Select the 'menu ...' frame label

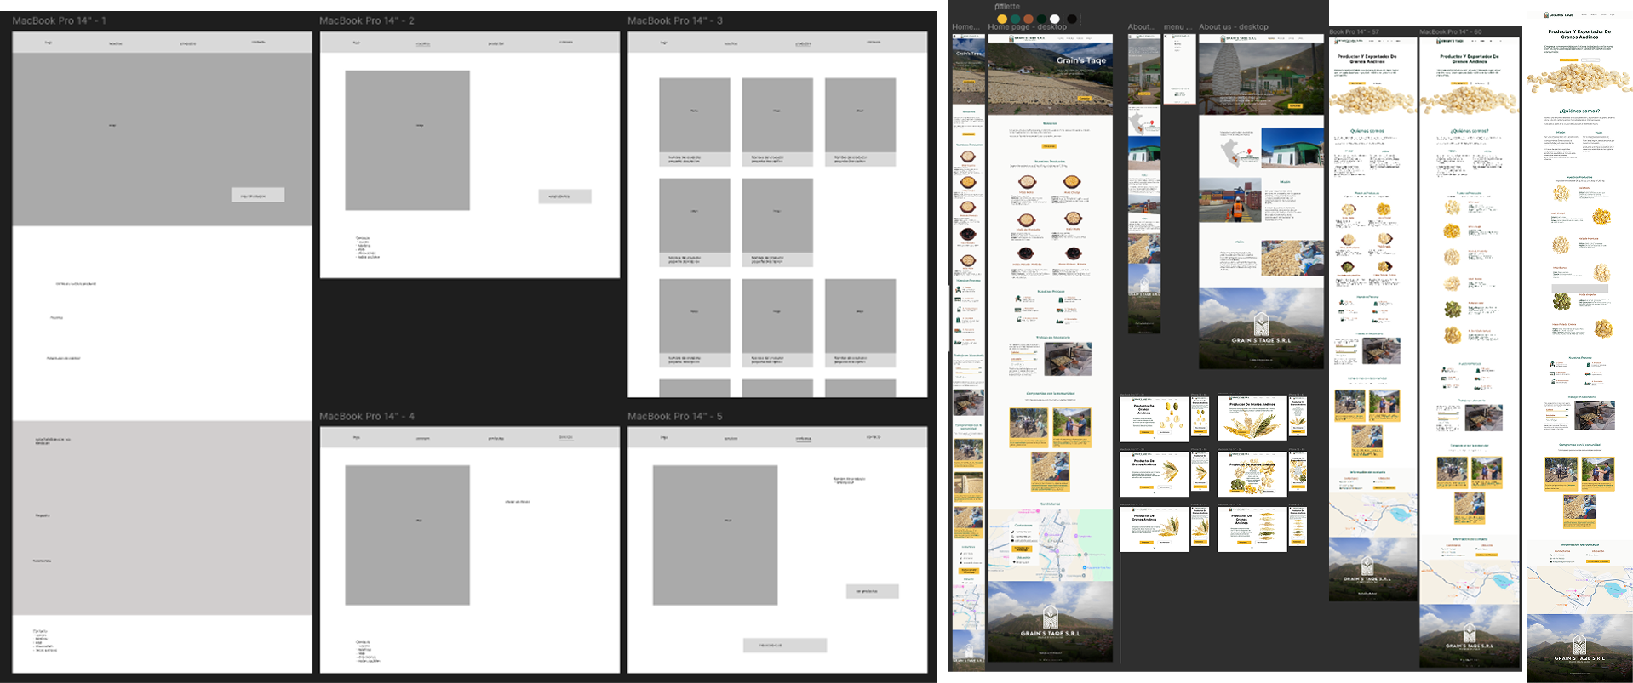pyautogui.click(x=1179, y=27)
